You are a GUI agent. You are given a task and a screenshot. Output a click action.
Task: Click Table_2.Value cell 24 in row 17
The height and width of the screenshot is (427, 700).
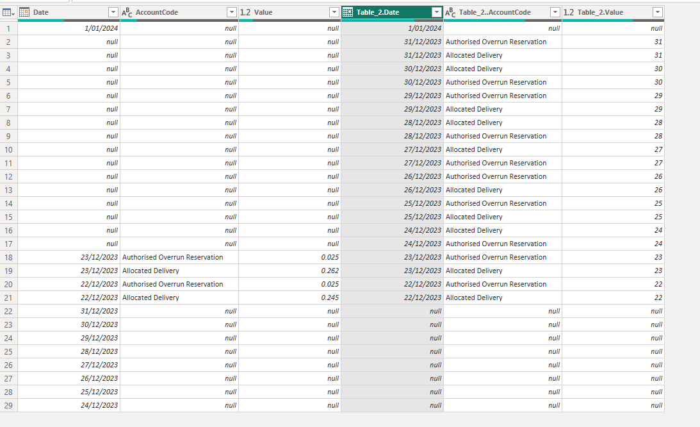pos(613,244)
